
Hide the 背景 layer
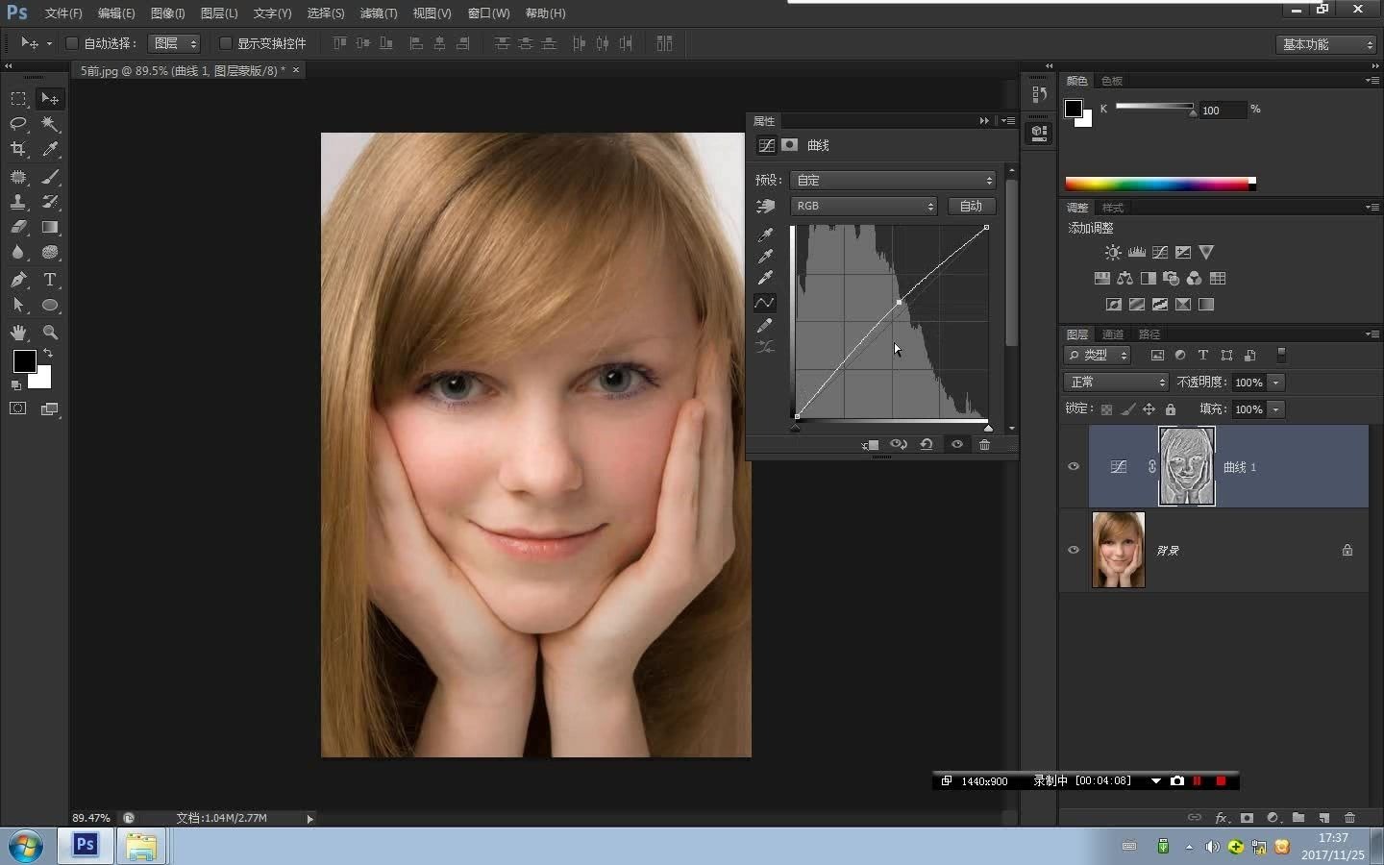point(1074,550)
